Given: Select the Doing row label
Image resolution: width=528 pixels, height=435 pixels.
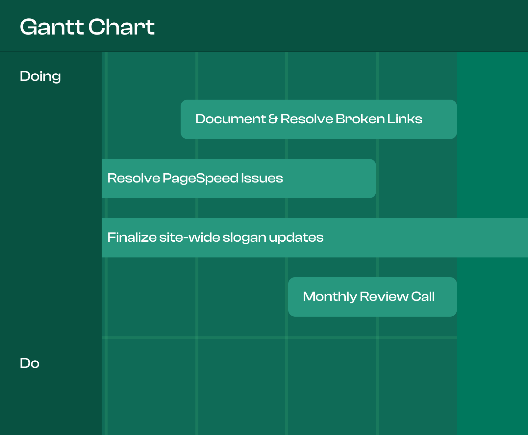Looking at the screenshot, I should 40,76.
